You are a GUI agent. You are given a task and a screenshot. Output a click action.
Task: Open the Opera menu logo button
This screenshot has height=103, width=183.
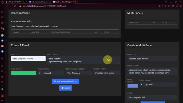pyautogui.click(x=2, y=2)
